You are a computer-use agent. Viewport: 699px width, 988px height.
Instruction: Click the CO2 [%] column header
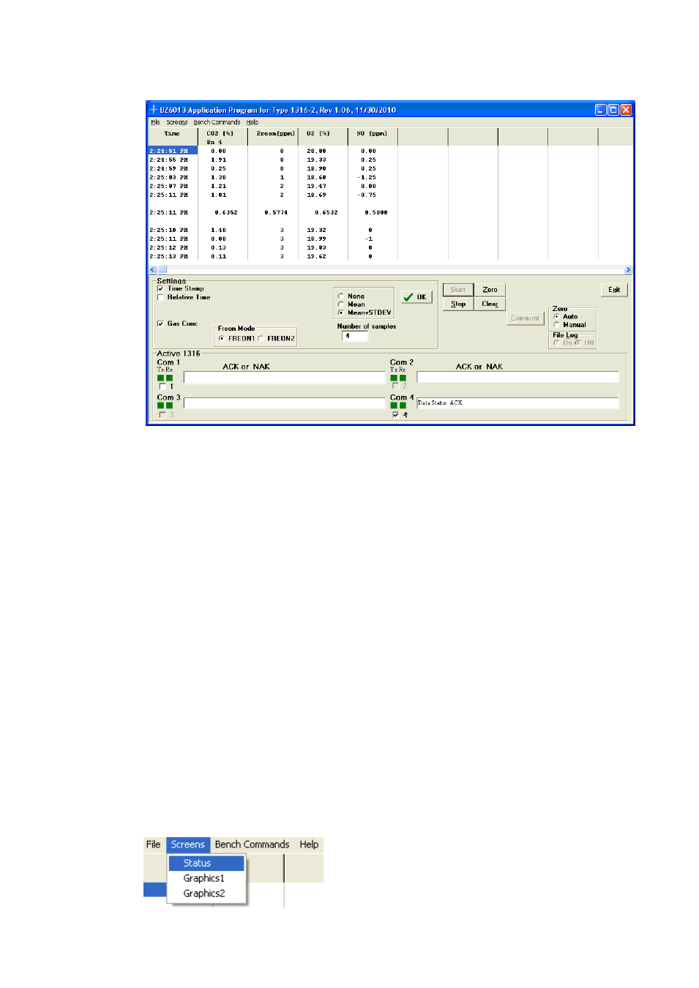(x=223, y=137)
